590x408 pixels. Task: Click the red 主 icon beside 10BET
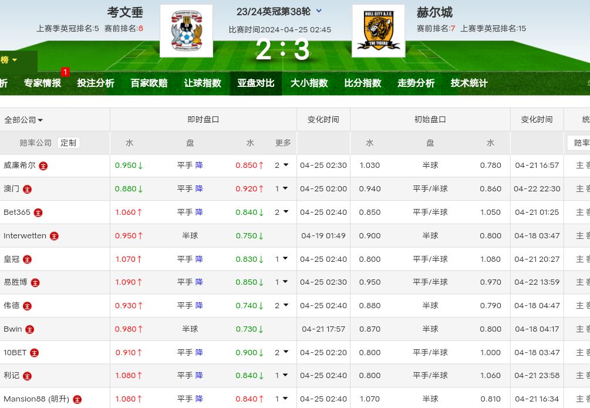pos(35,353)
